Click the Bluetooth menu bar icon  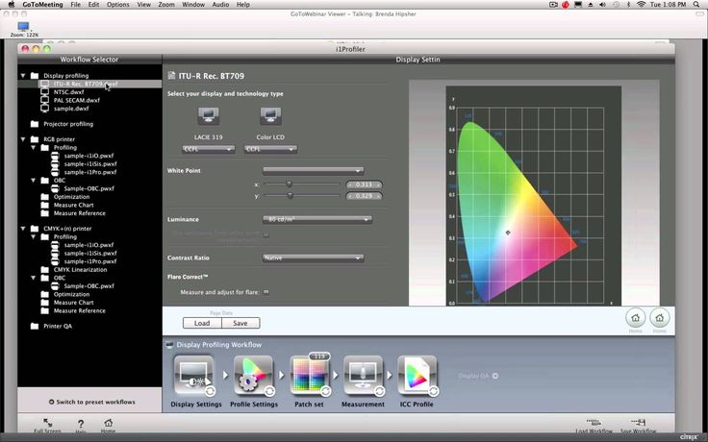coord(628,5)
